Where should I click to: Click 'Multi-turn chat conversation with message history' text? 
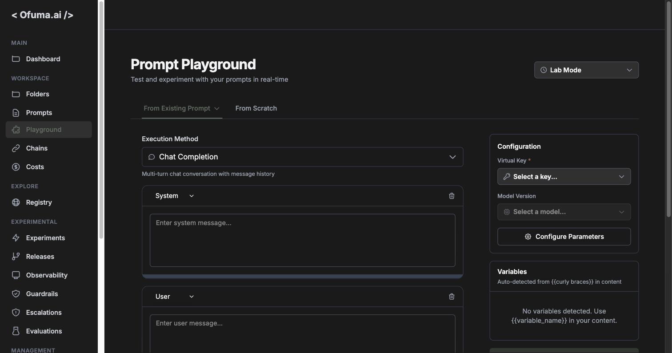208,174
